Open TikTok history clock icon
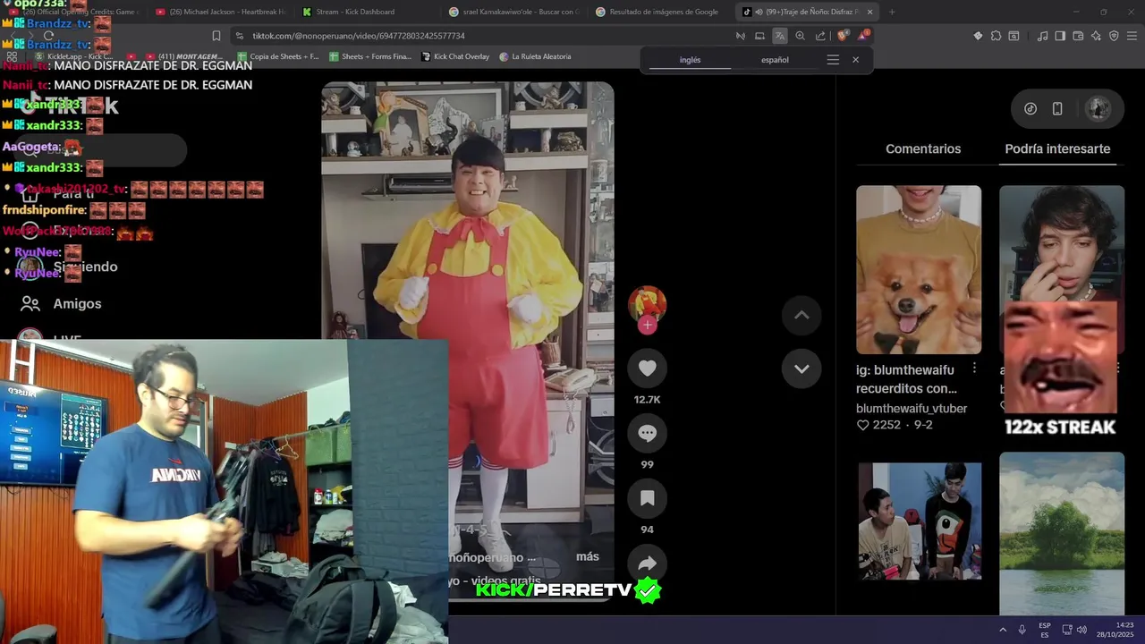Screen dimensions: 1145x644 coord(1030,108)
